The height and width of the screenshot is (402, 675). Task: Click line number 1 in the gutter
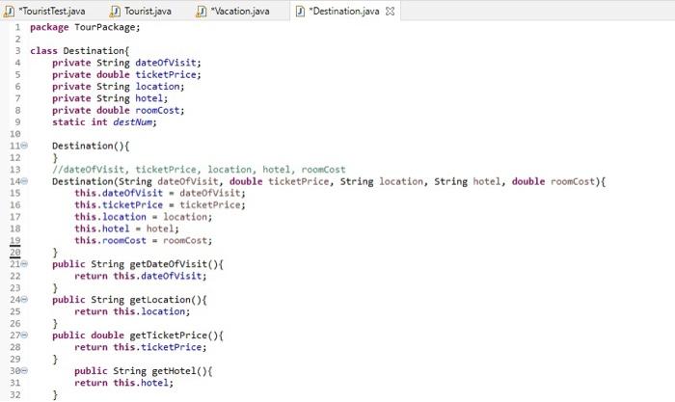click(17, 28)
